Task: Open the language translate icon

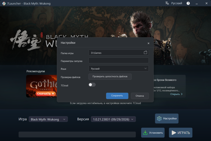Action: pyautogui.click(x=167, y=3)
